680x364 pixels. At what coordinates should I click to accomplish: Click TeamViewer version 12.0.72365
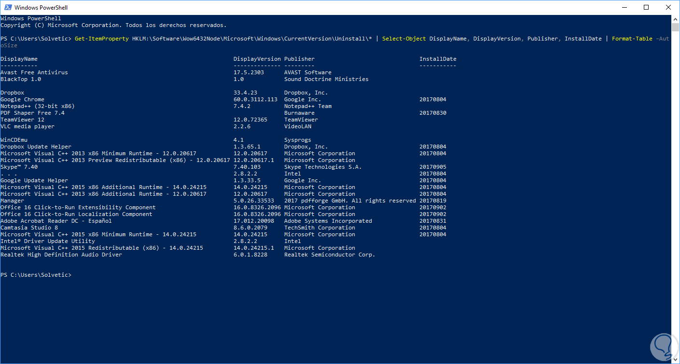point(250,120)
